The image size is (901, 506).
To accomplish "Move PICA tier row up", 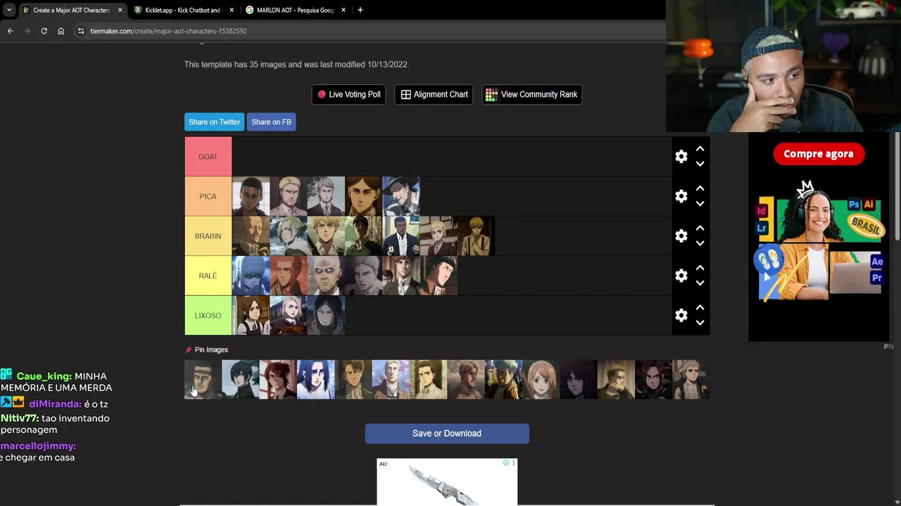I will click(700, 188).
